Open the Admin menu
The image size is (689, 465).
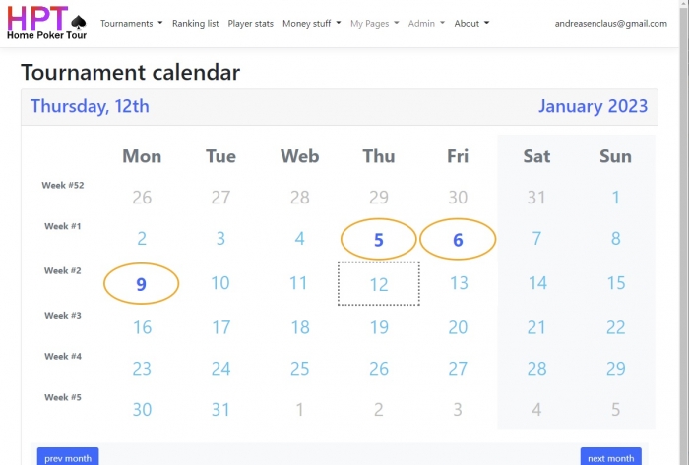[x=426, y=24]
